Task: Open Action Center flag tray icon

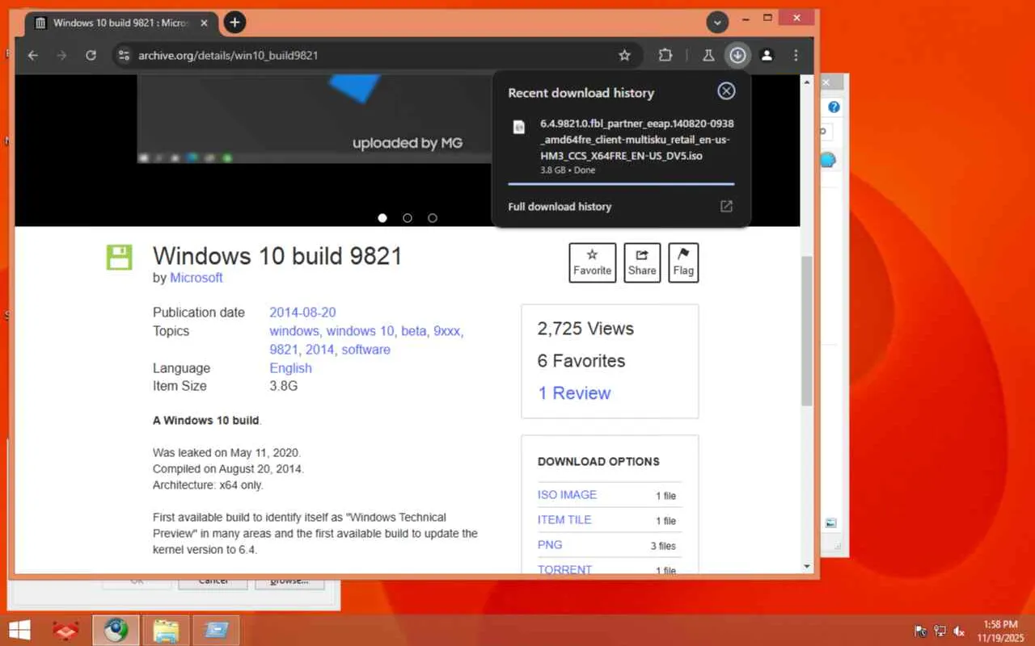Action: (921, 631)
